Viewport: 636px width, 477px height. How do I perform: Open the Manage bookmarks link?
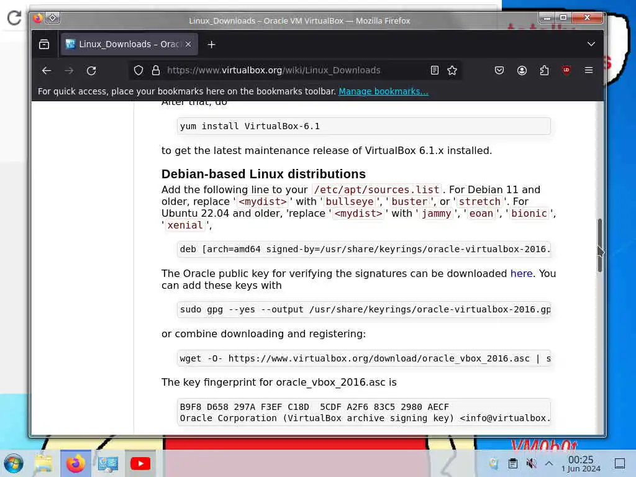tap(383, 91)
